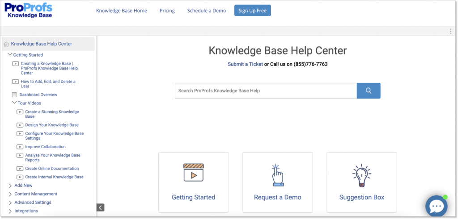Click the home icon beside Knowledge Base Help Center
Image resolution: width=458 pixels, height=219 pixels.
(x=6, y=44)
